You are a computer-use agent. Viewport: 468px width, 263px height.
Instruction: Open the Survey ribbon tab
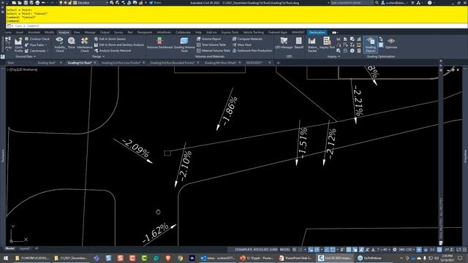(118, 32)
